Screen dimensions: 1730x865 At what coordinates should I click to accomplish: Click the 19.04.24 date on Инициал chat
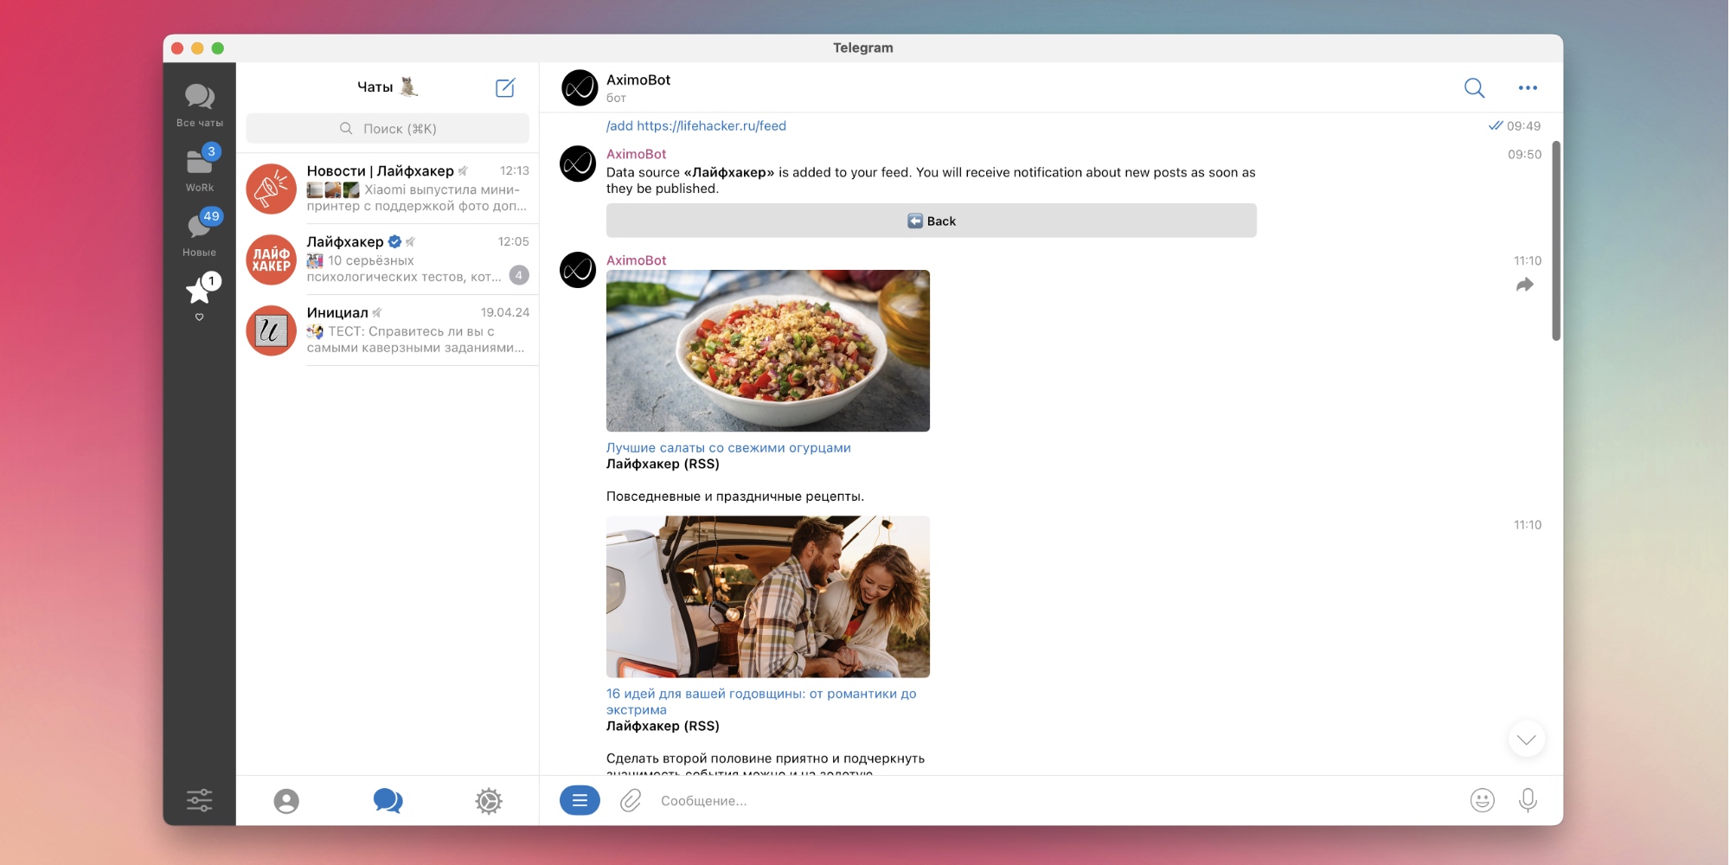tap(505, 312)
